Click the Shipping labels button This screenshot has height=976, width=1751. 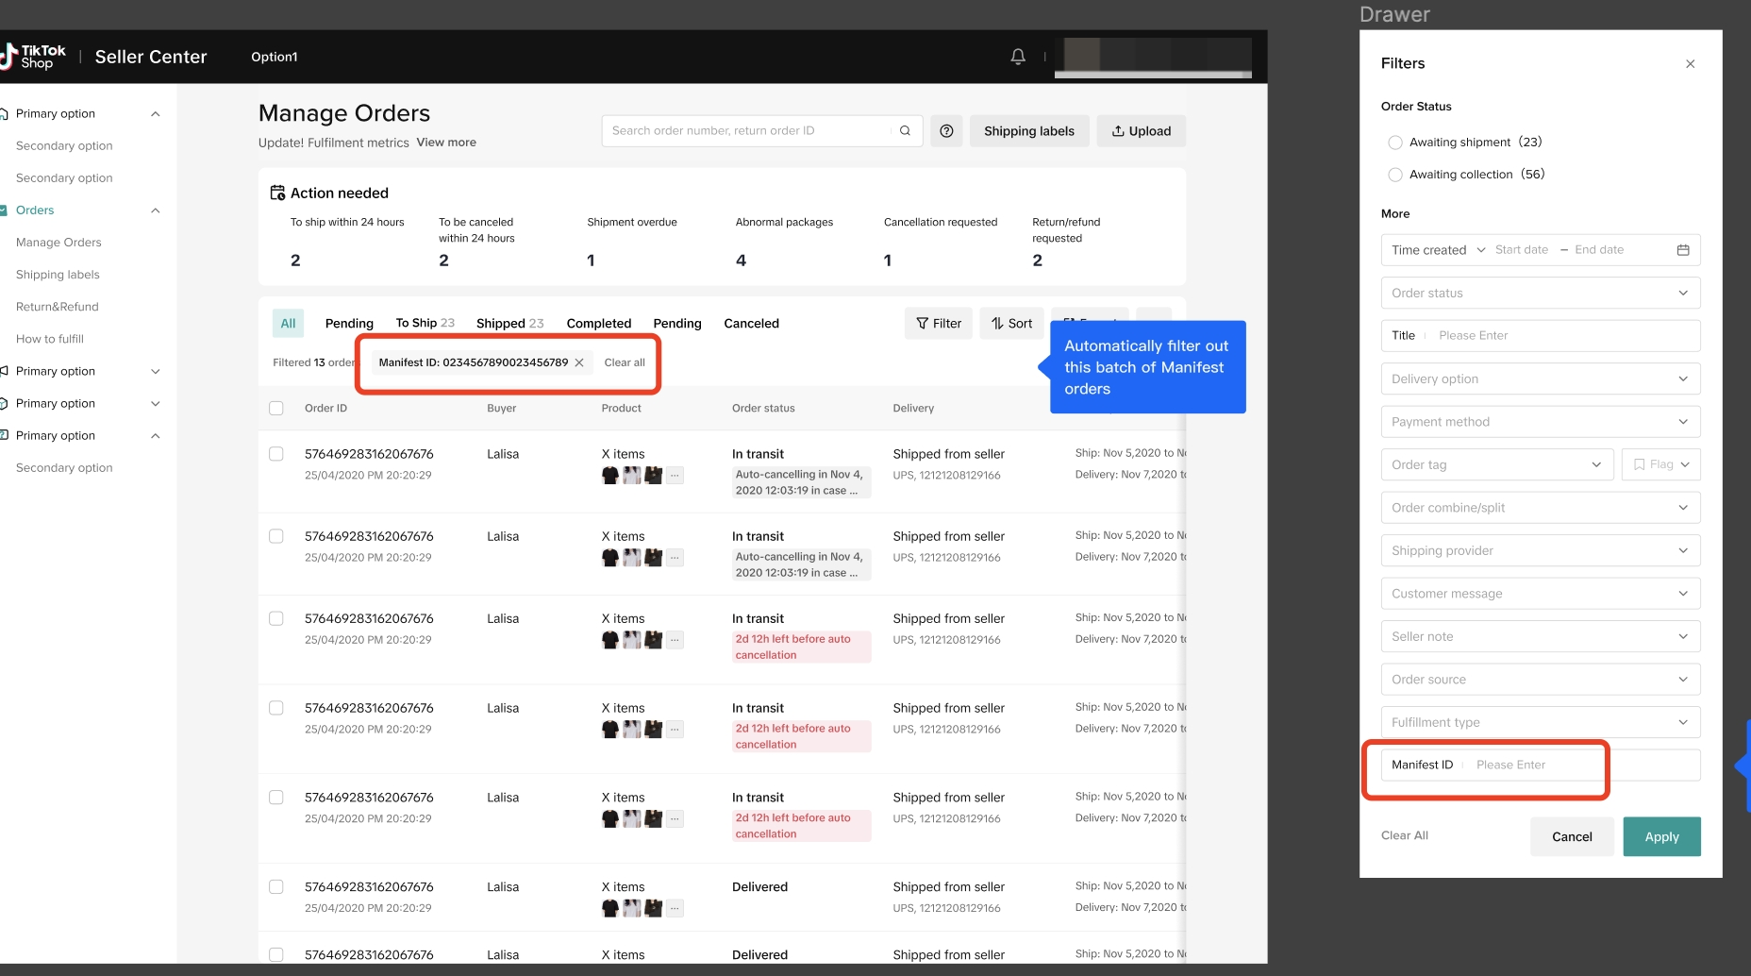[1028, 131]
